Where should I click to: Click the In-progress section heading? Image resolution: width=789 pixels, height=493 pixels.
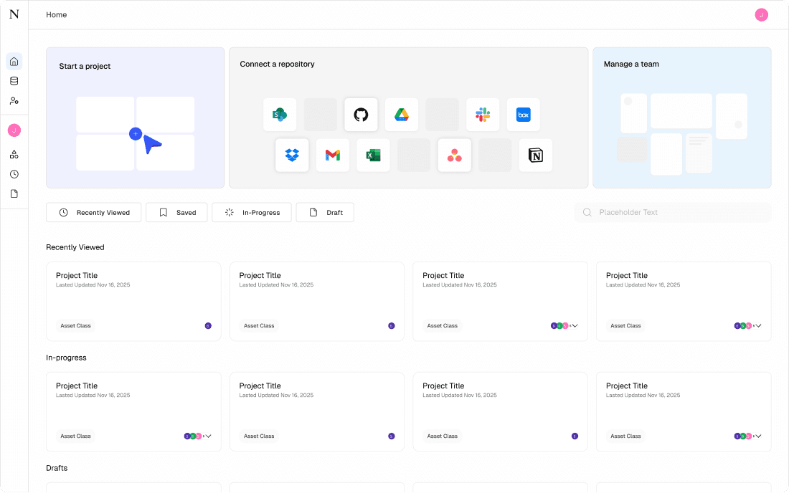coord(66,358)
